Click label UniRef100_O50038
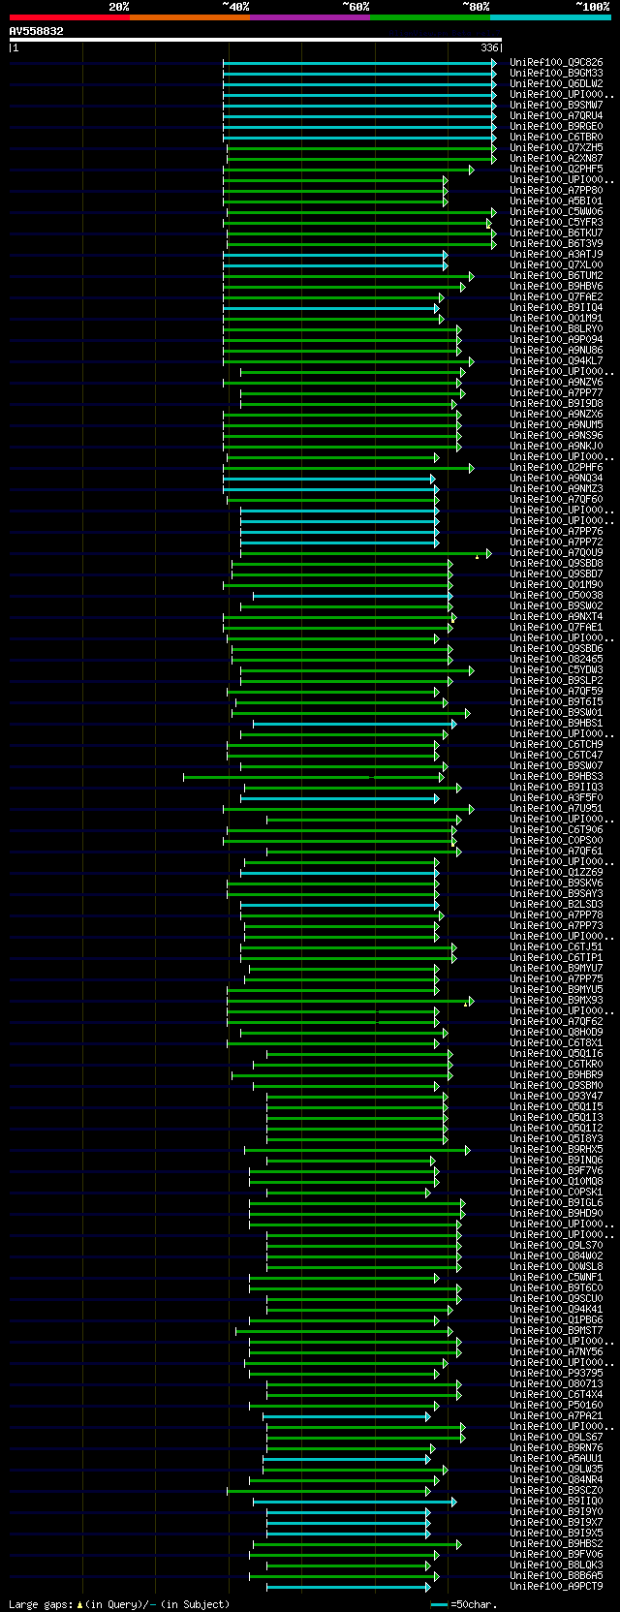This screenshot has height=1612, width=620. [556, 596]
